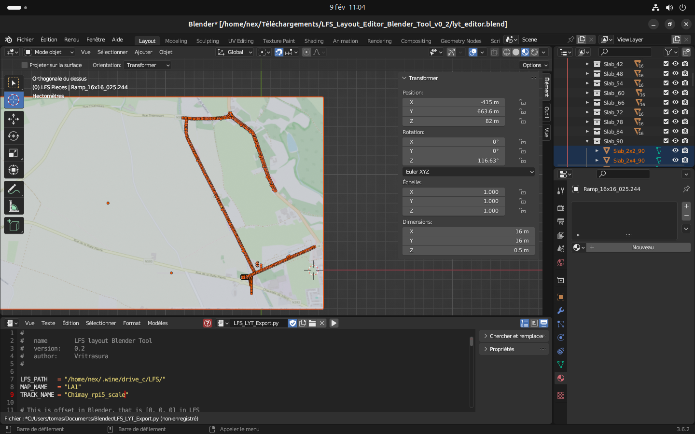Activate the Annotate pencil tool

pos(14,190)
